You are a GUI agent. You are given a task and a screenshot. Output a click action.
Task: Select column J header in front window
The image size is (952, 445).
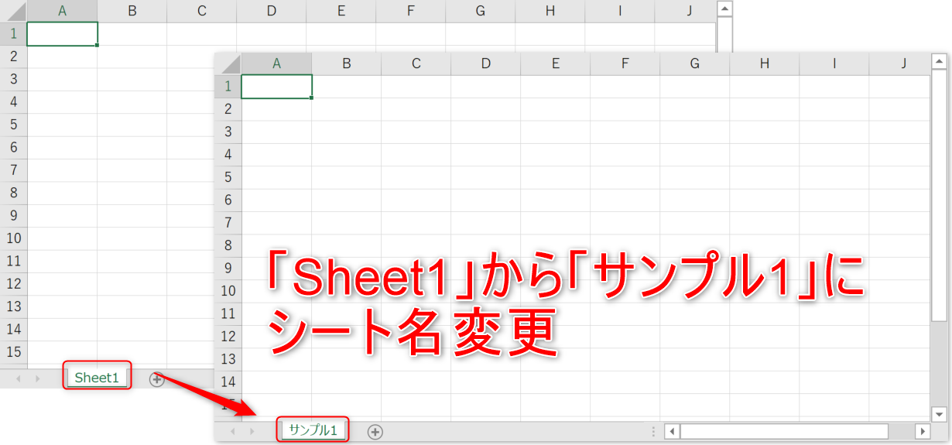[x=899, y=63]
